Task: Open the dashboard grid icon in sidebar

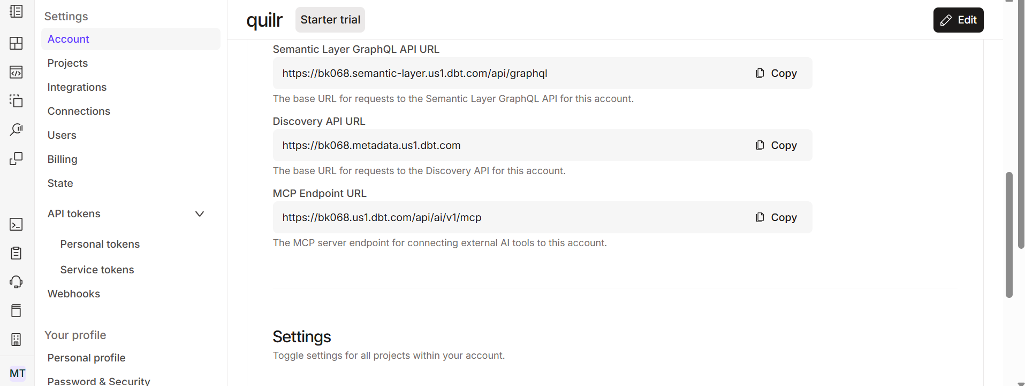Action: pos(17,43)
